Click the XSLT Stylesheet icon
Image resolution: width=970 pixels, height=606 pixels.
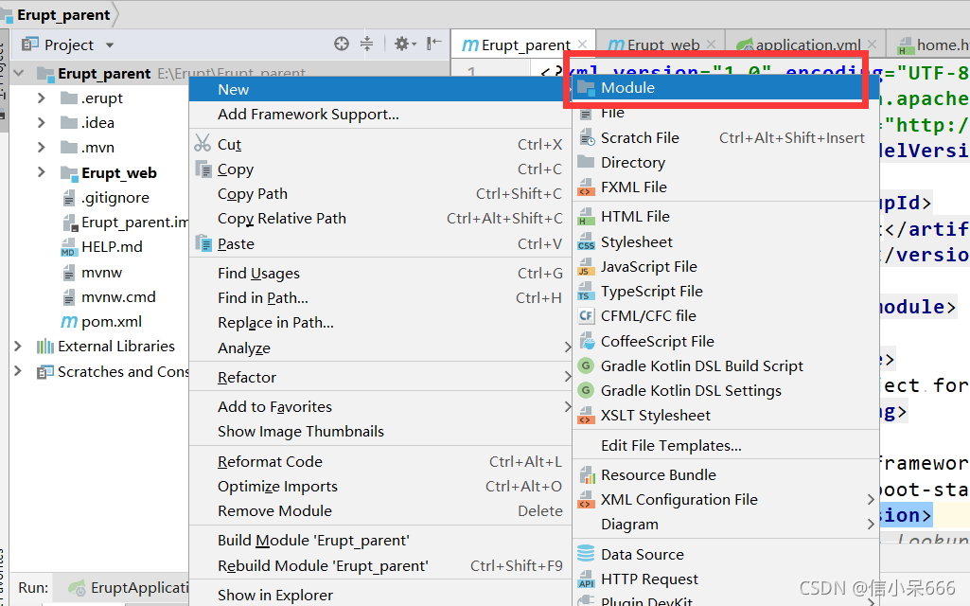[x=586, y=416]
